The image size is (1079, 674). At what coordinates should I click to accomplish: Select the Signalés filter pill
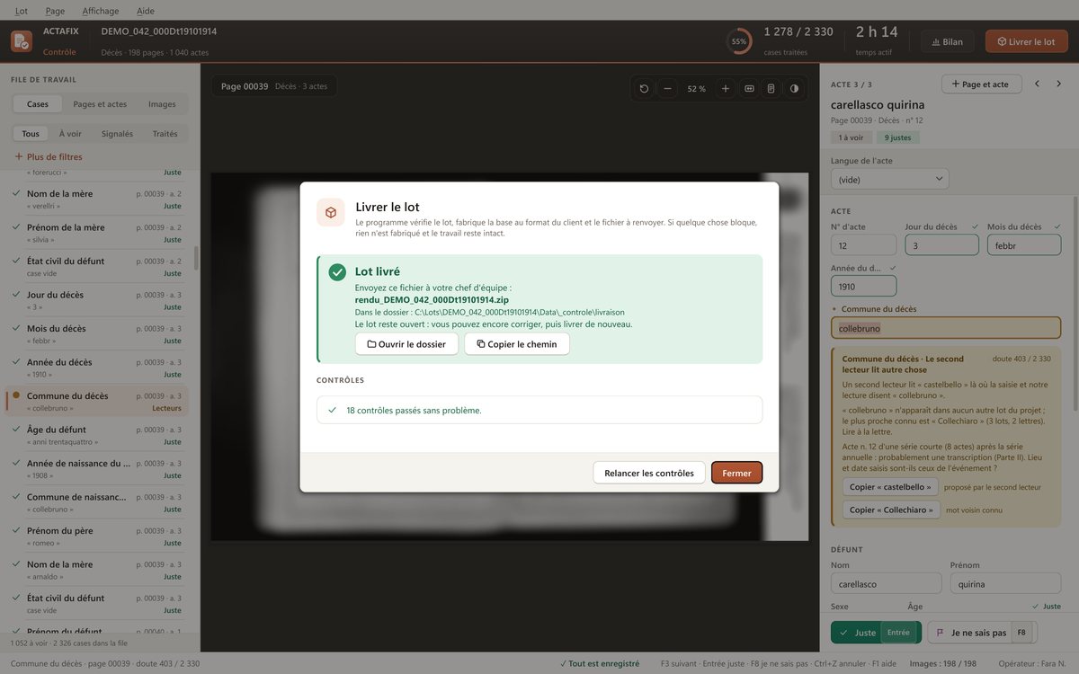[x=117, y=134]
